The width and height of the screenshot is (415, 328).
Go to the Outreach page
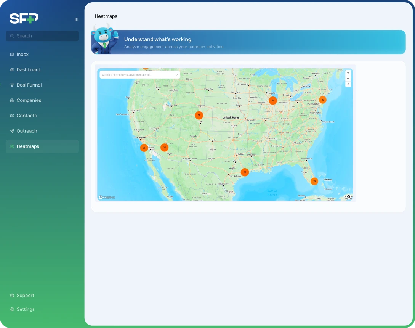tap(27, 131)
